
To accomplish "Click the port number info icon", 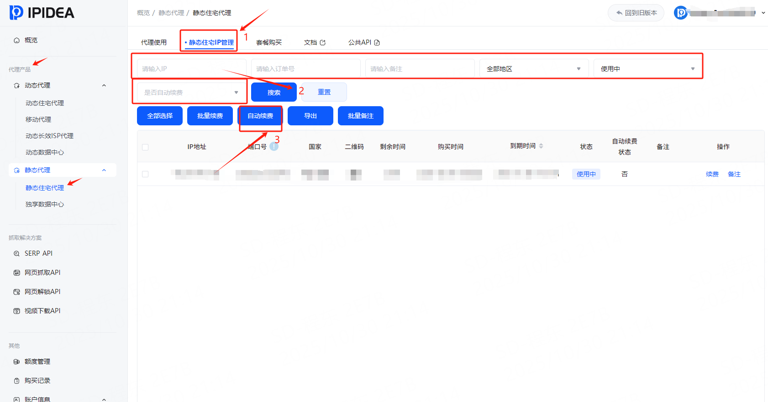I will (x=274, y=146).
